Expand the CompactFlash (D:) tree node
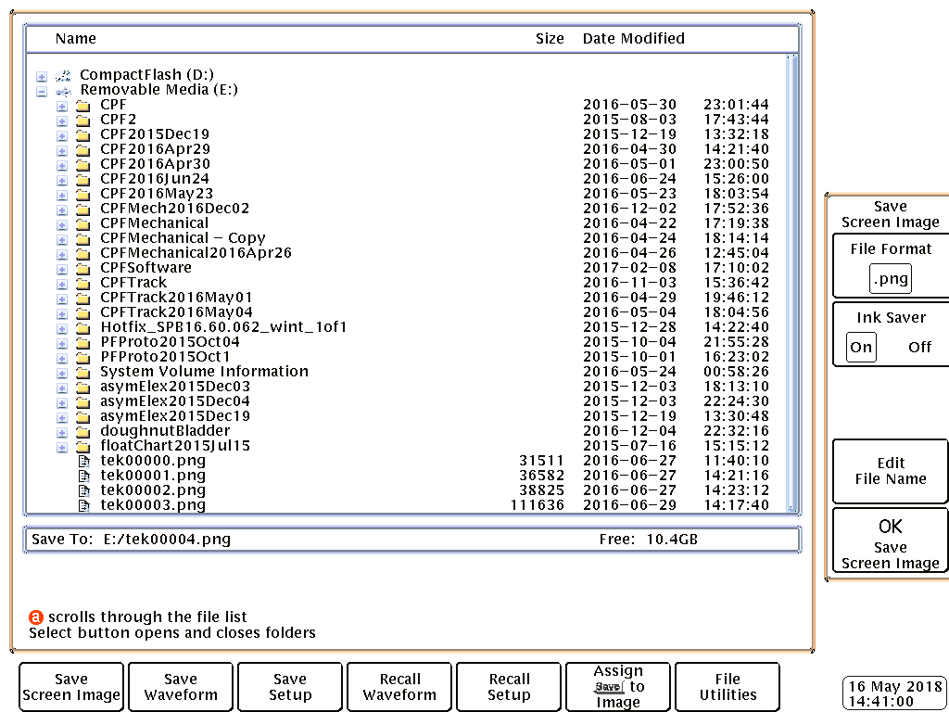The width and height of the screenshot is (949, 712). 41,77
